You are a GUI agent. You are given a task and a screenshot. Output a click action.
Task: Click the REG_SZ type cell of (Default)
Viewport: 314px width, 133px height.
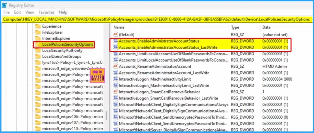click(x=238, y=35)
